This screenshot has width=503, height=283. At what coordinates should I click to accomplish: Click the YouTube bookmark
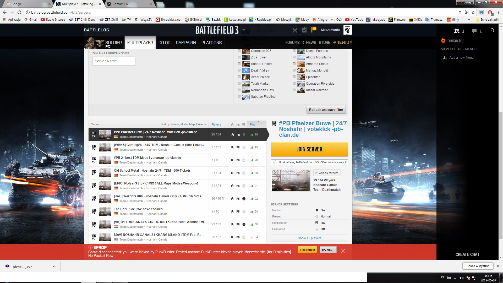354,20
